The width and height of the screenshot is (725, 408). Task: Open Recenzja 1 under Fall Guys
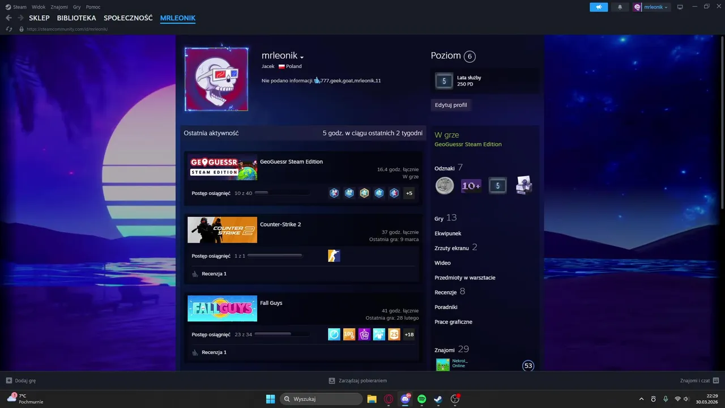tap(214, 352)
